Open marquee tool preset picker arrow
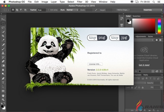This screenshot has height=112, width=164. [x=8, y=10]
